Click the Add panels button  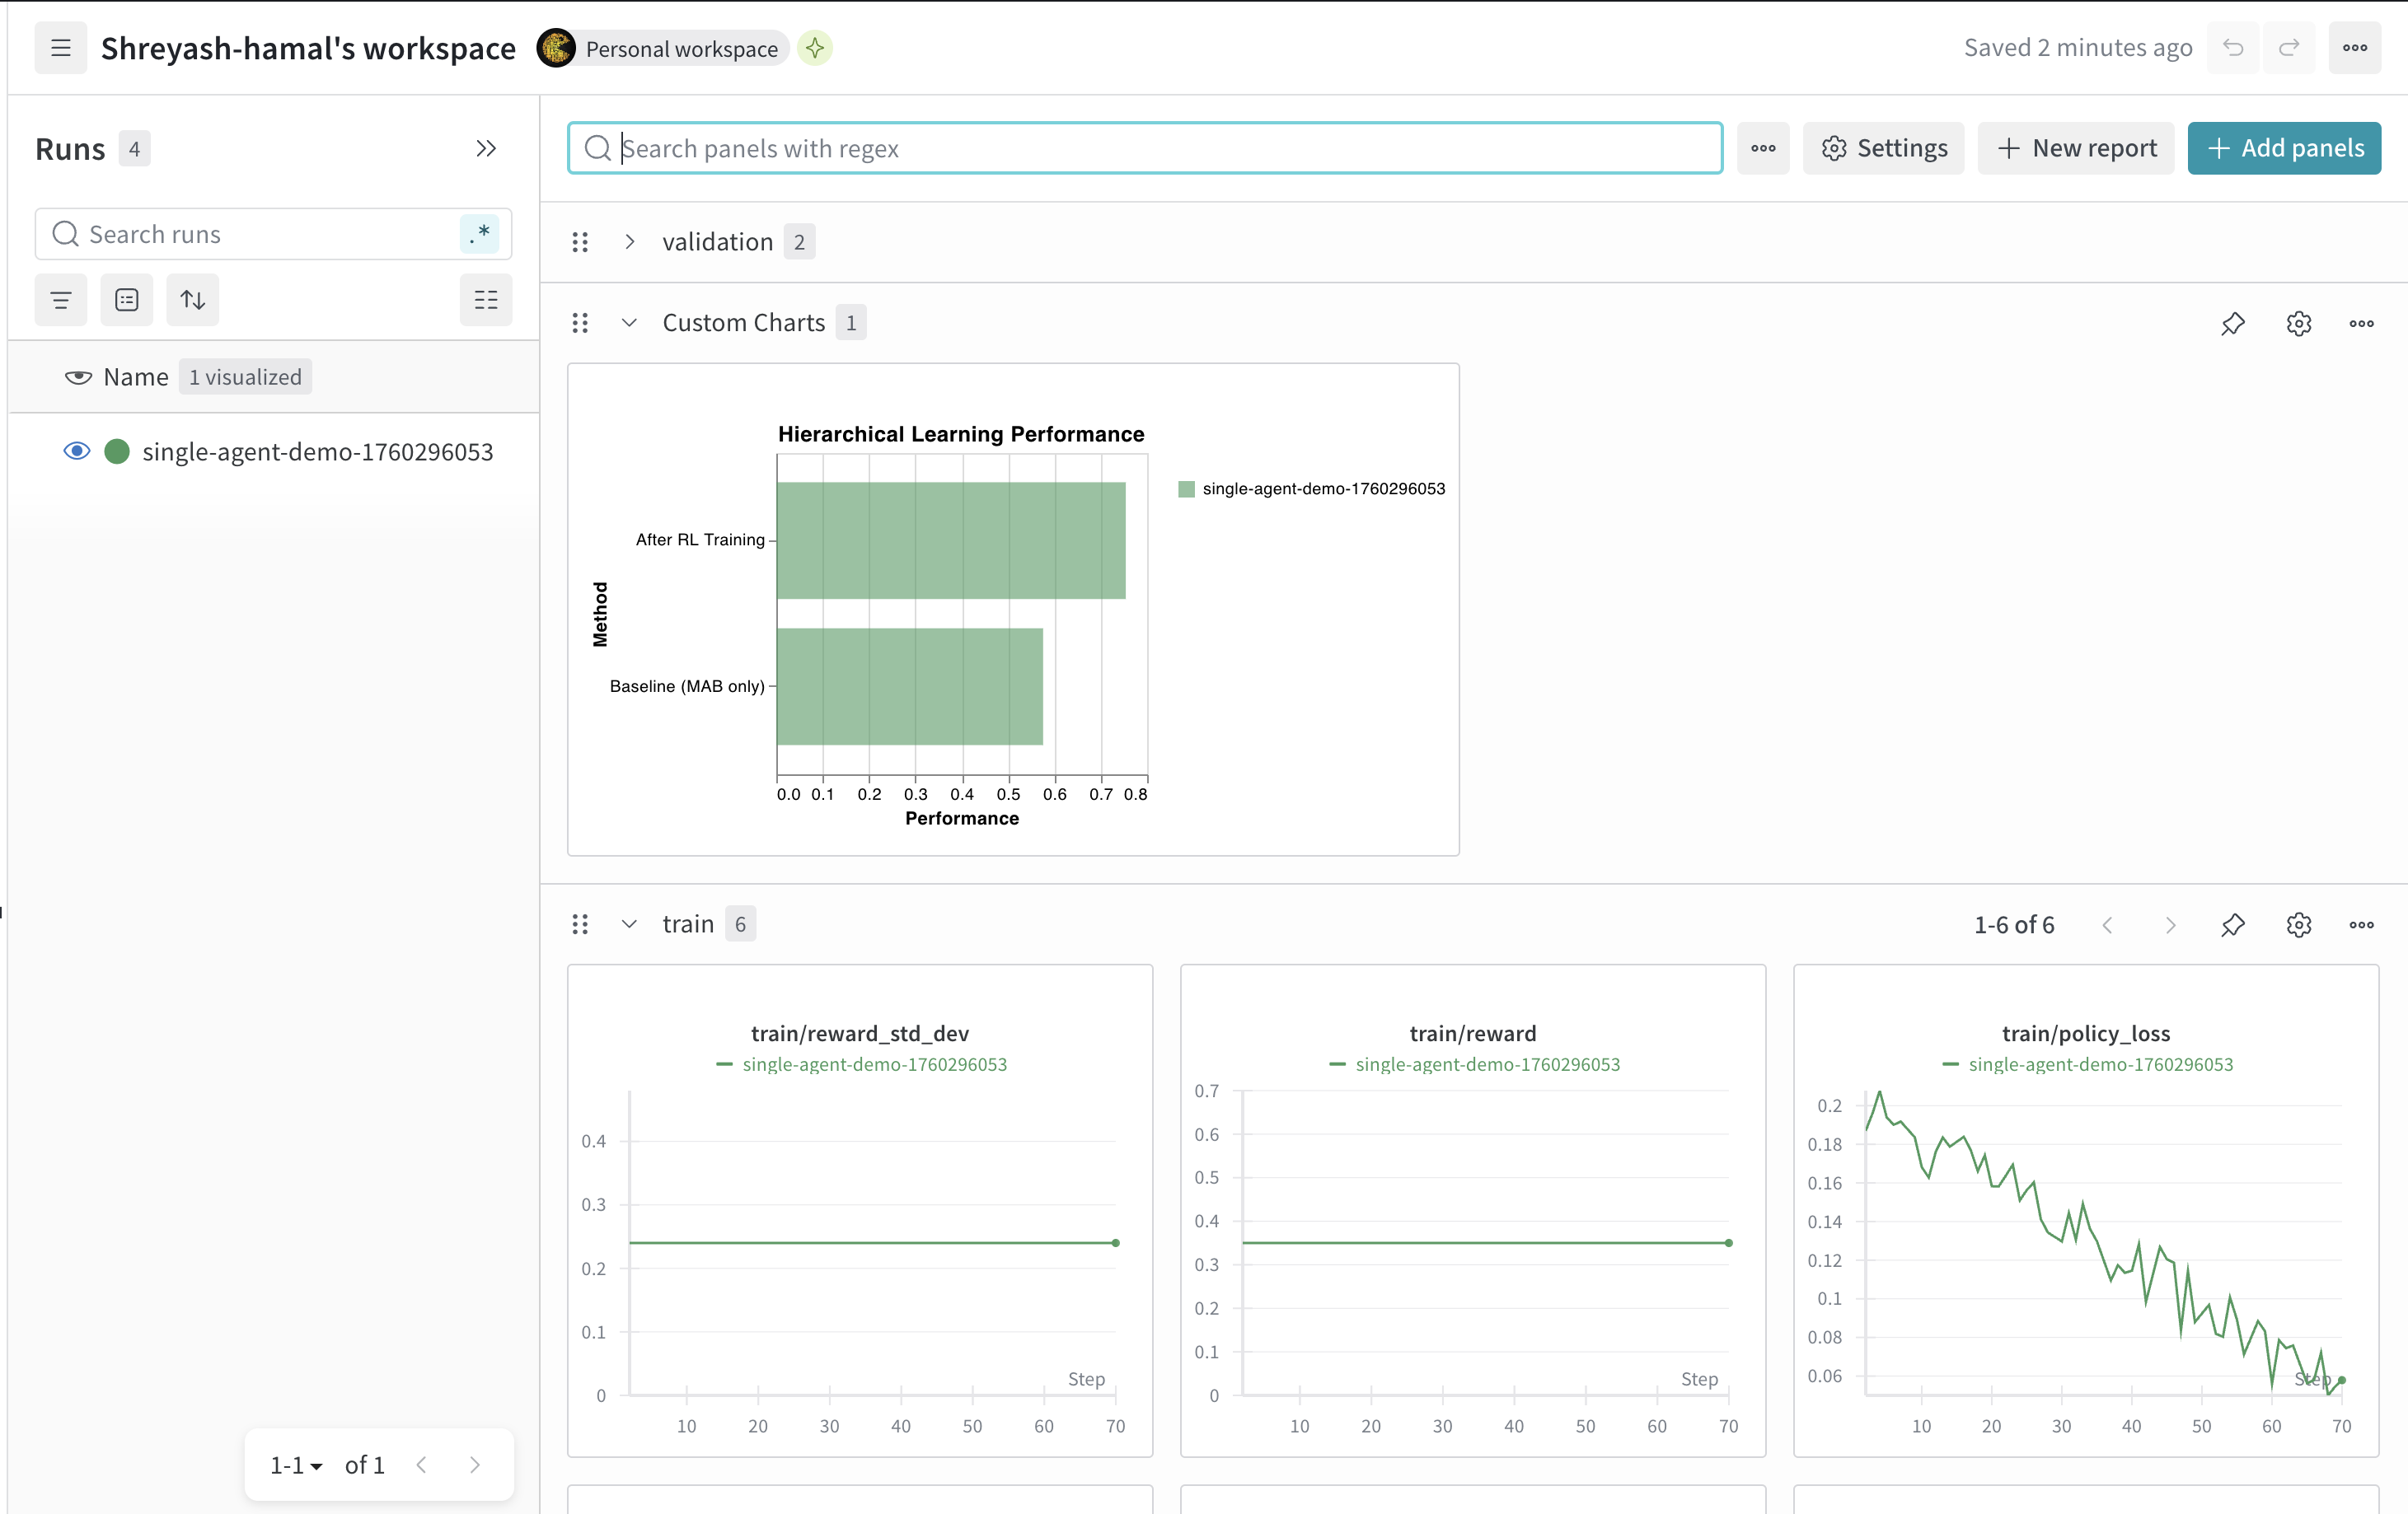click(x=2283, y=149)
